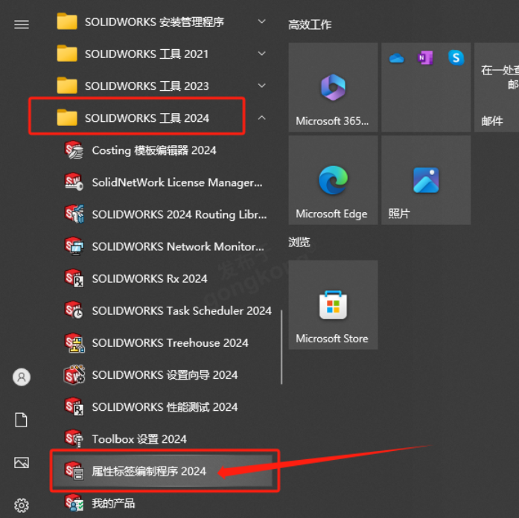Click the SOLIDWORKS 设置向导 2024 icon
Image resolution: width=519 pixels, height=518 pixels.
[74, 375]
